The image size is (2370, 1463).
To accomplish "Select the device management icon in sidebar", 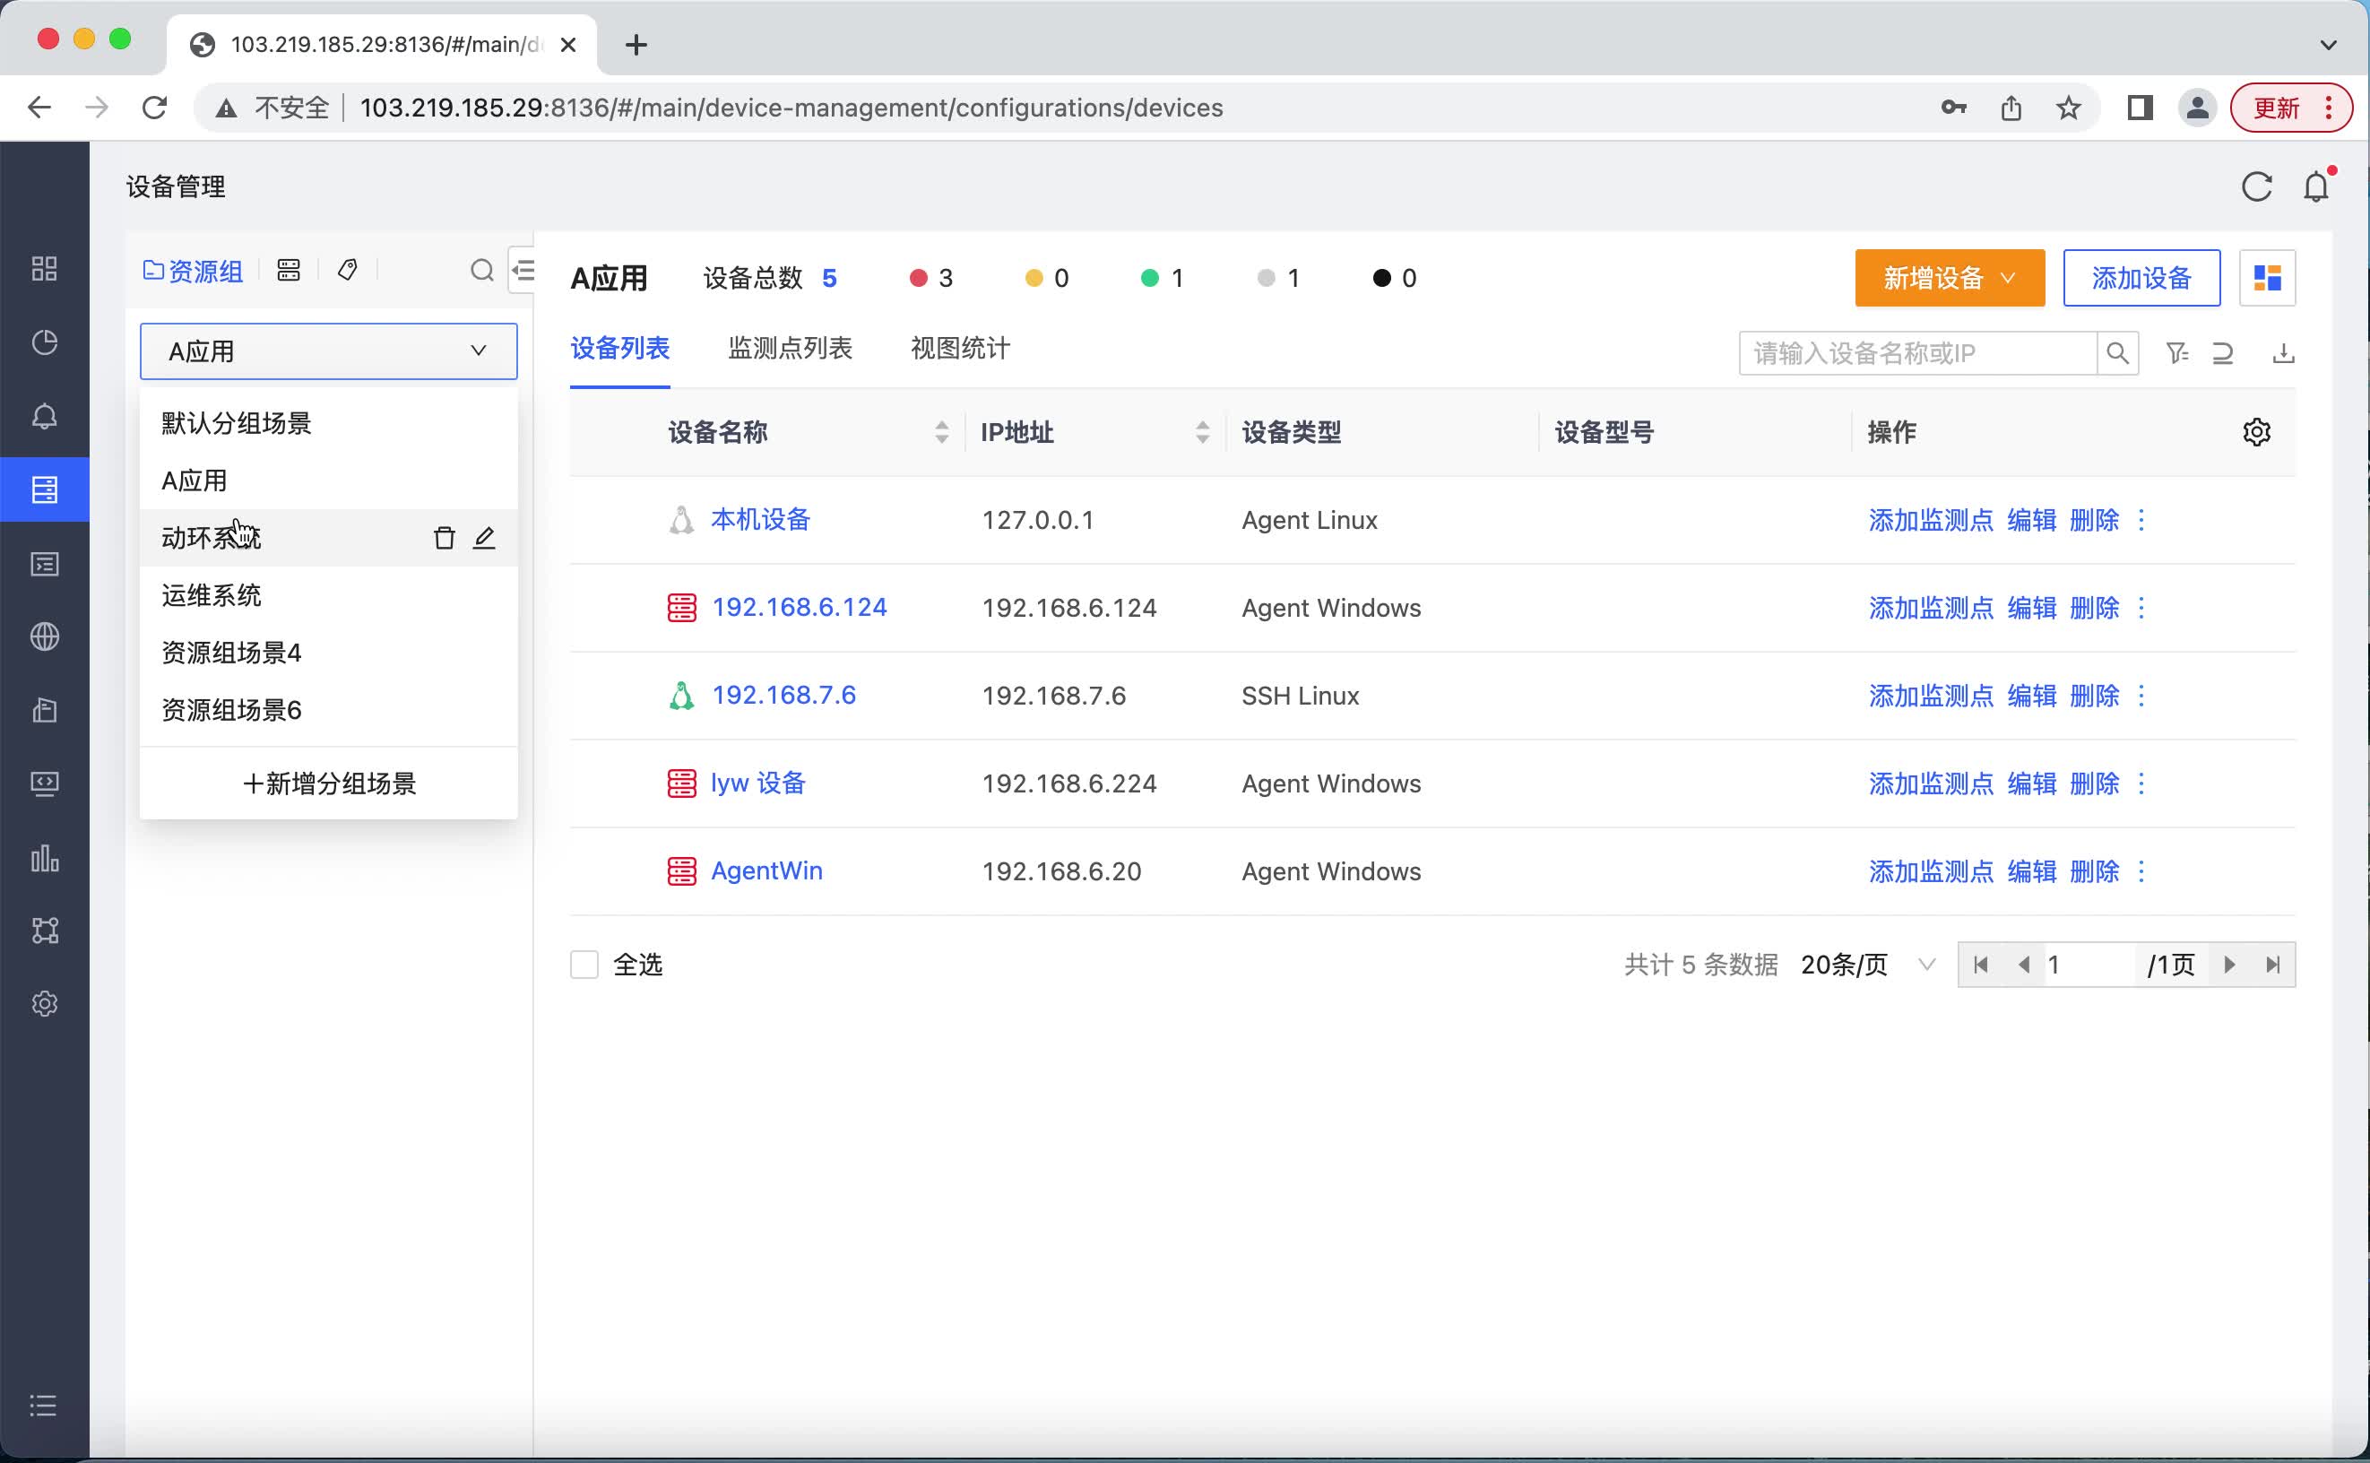I will coord(45,489).
